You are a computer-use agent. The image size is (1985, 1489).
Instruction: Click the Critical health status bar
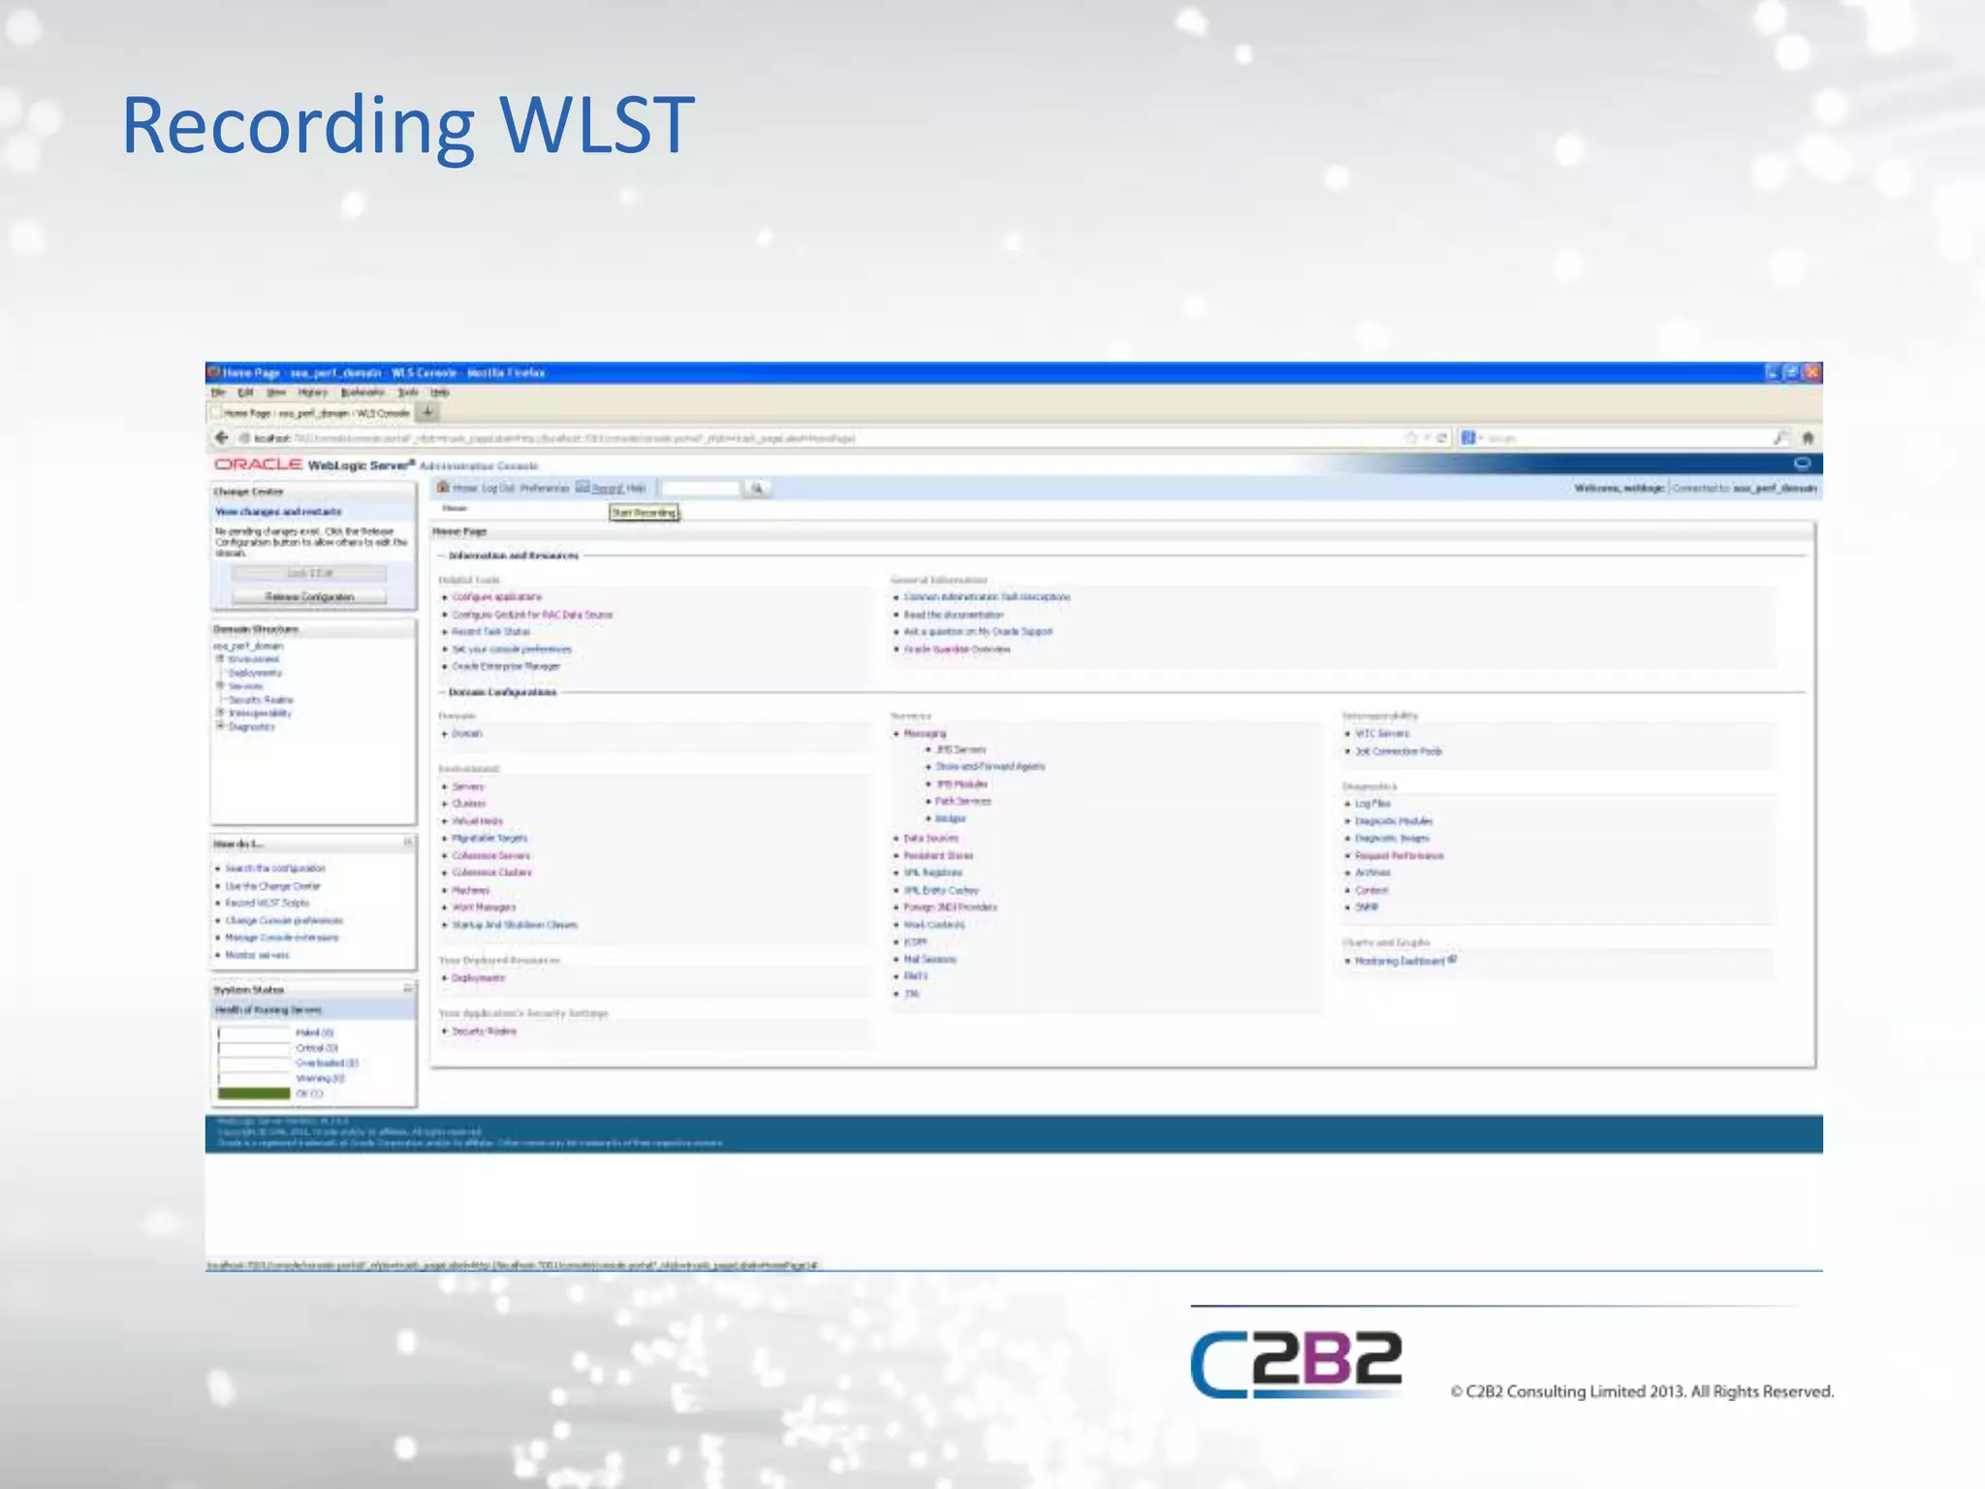tap(254, 1048)
